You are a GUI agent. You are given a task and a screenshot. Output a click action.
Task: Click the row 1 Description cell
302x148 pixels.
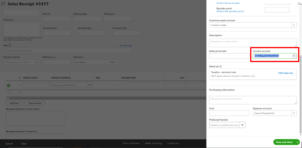click(143, 85)
